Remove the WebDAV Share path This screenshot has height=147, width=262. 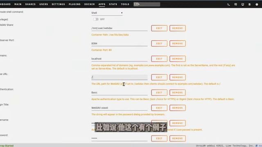coord(177,28)
